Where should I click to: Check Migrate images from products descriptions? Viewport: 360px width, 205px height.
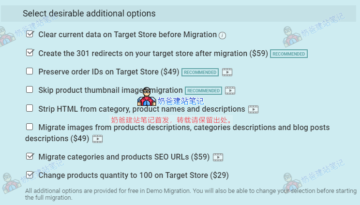click(30, 127)
